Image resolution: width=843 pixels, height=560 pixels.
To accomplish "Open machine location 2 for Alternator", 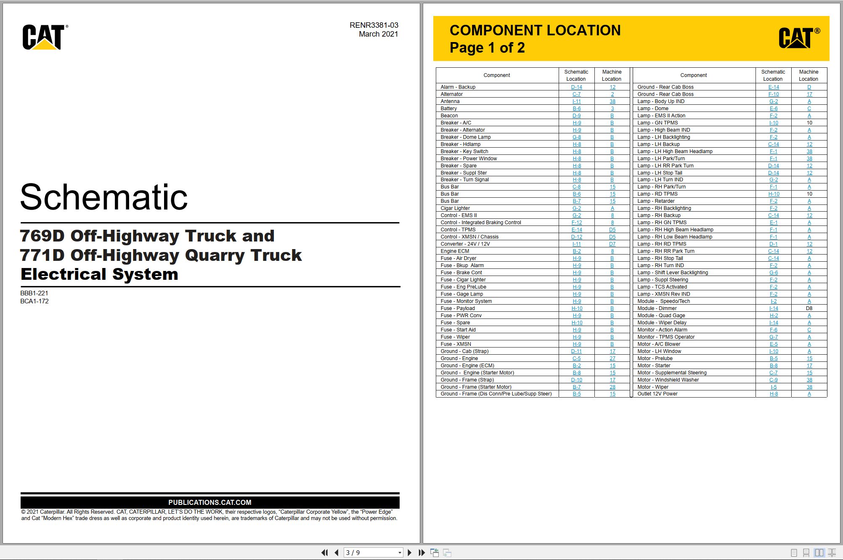I will [612, 94].
